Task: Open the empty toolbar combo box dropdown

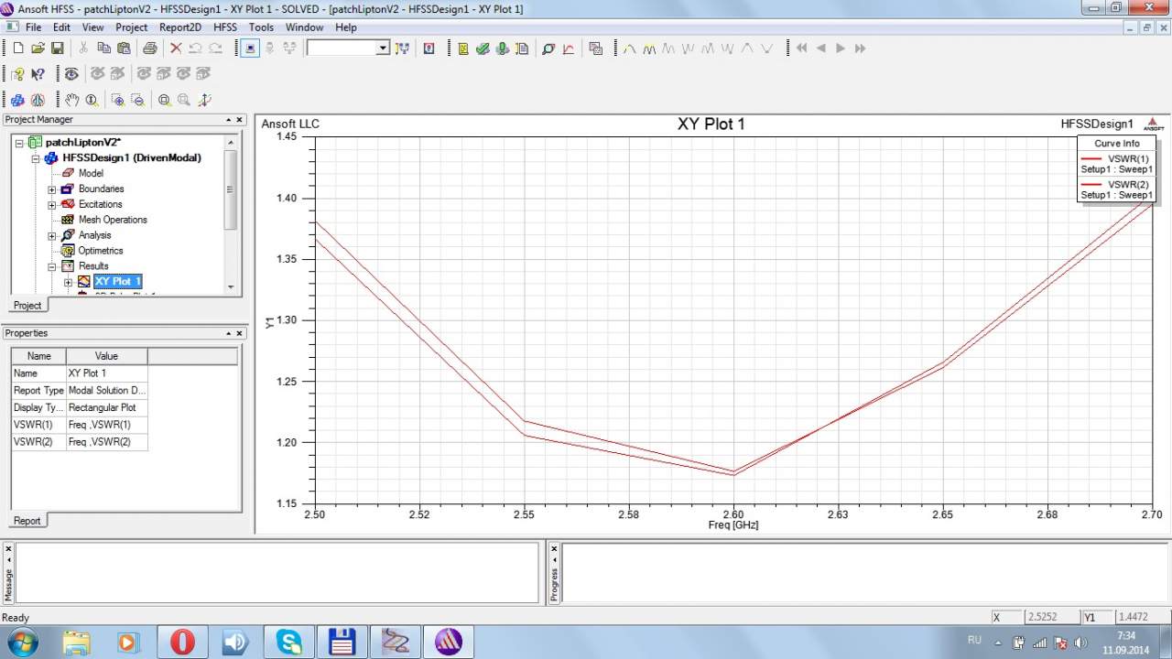Action: pos(383,49)
